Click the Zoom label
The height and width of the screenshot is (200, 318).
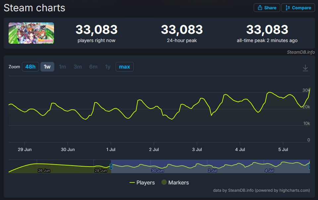(14, 67)
